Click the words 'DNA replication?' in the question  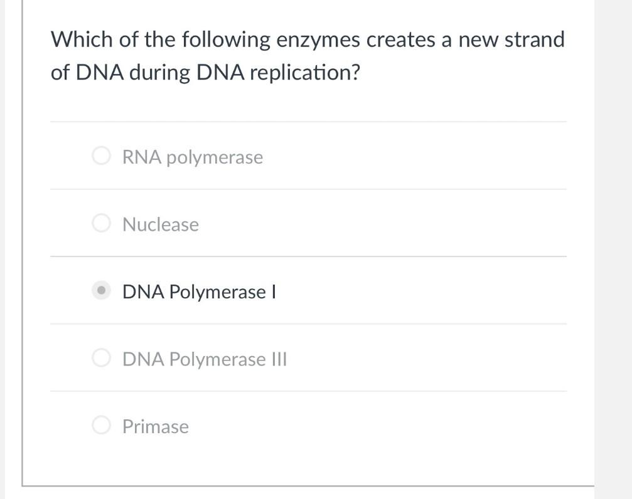279,73
